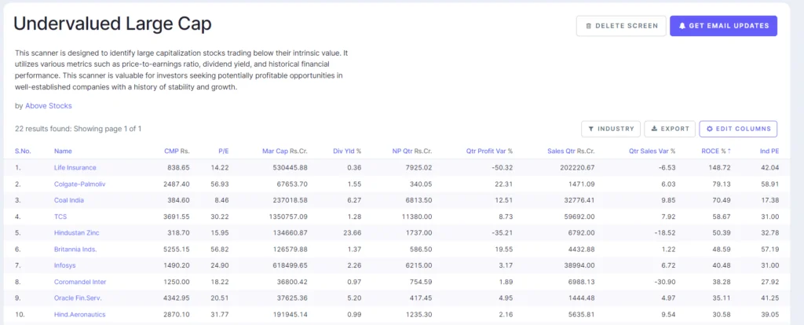Click Coal India ROCE value 70.49

click(x=722, y=200)
